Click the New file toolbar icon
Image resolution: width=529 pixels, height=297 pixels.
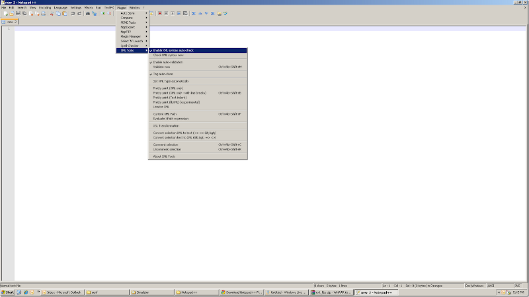click(5, 13)
